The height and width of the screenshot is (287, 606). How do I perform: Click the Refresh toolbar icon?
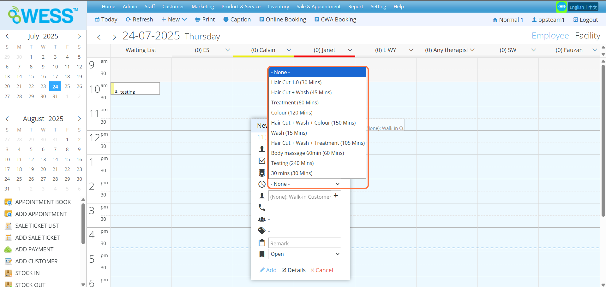pyautogui.click(x=128, y=20)
